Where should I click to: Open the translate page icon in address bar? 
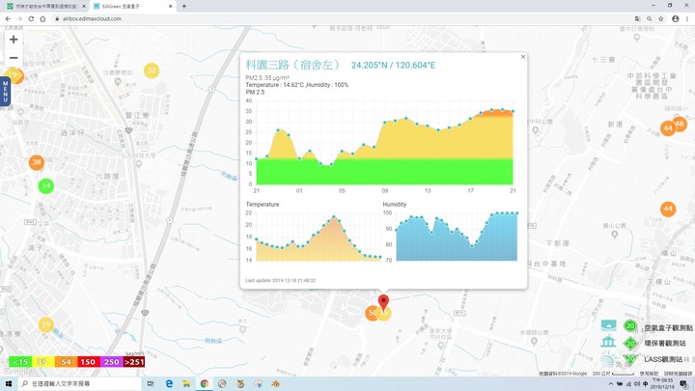pos(637,18)
